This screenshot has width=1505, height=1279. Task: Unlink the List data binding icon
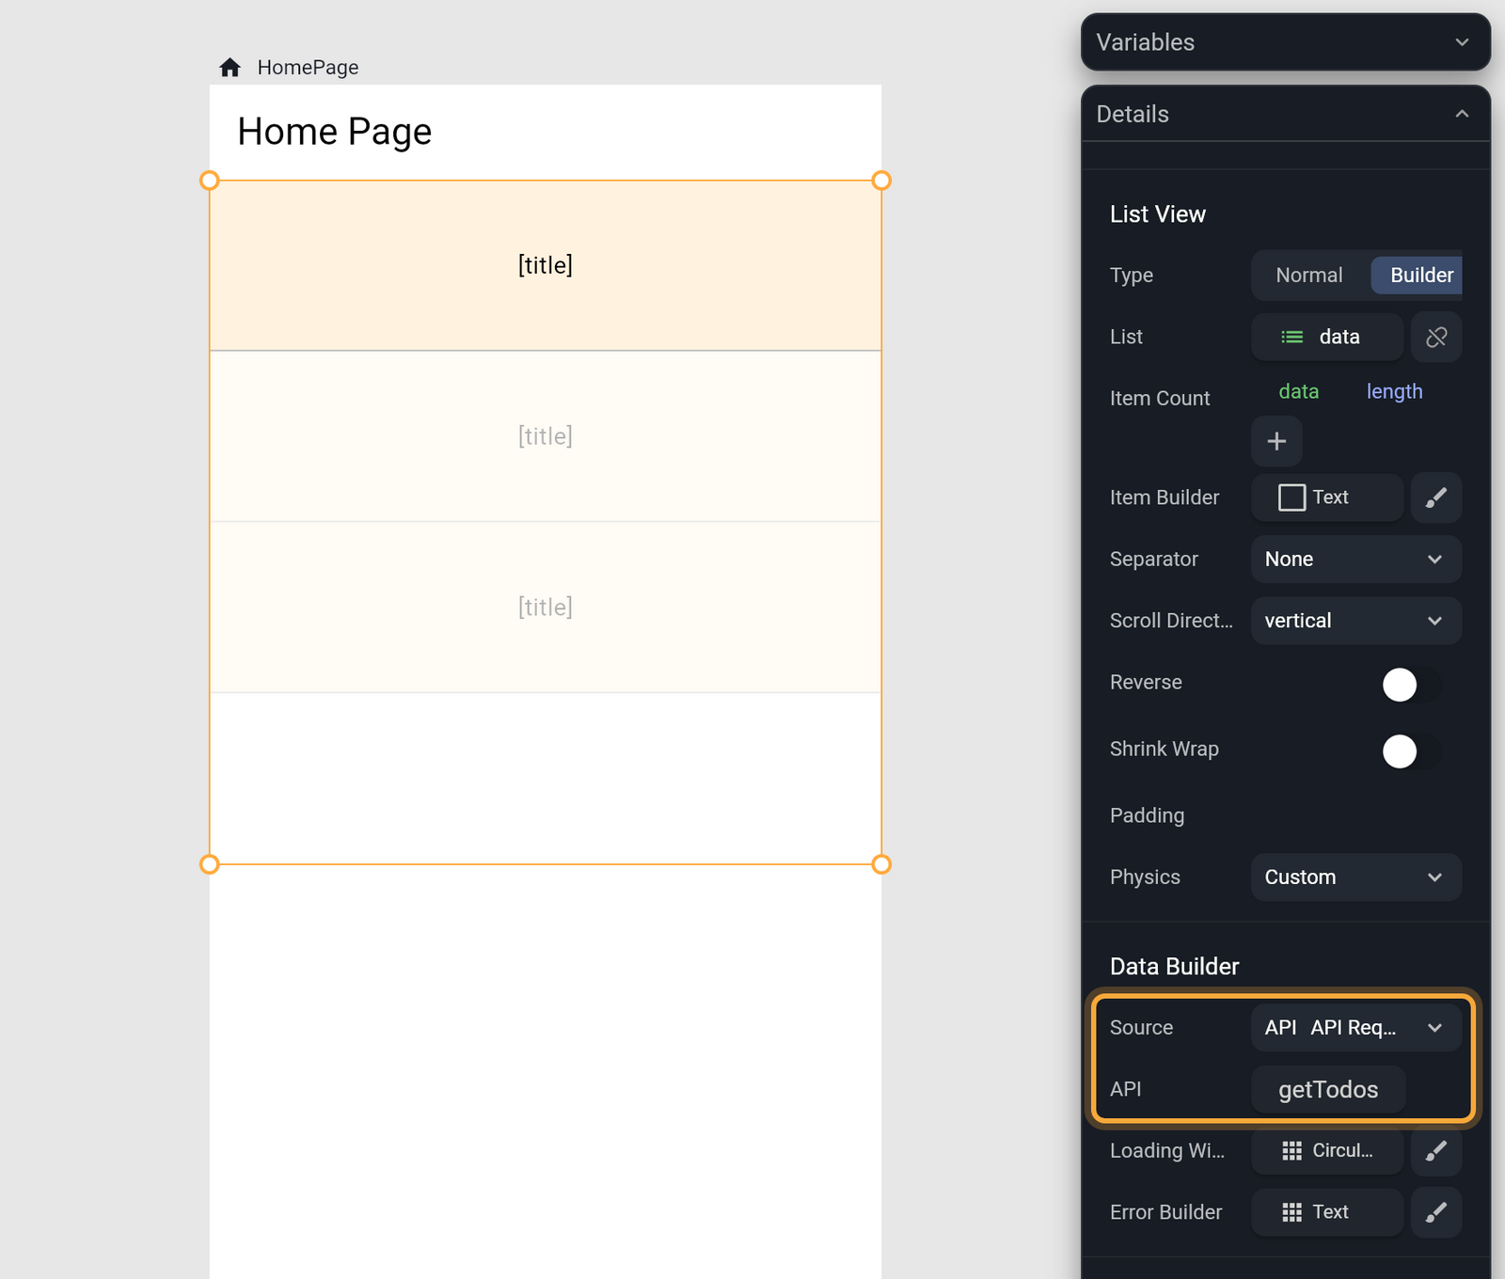coord(1436,337)
